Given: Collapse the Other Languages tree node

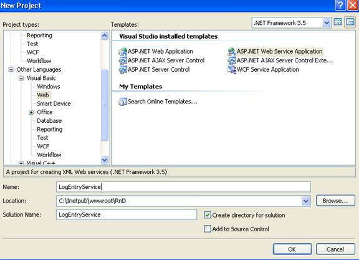Looking at the screenshot, I should (x=11, y=70).
